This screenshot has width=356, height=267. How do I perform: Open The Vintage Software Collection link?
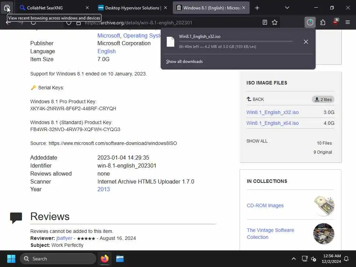click(270, 234)
